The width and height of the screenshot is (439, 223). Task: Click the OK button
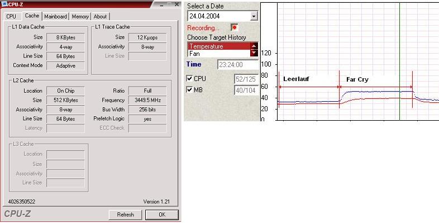pos(162,215)
